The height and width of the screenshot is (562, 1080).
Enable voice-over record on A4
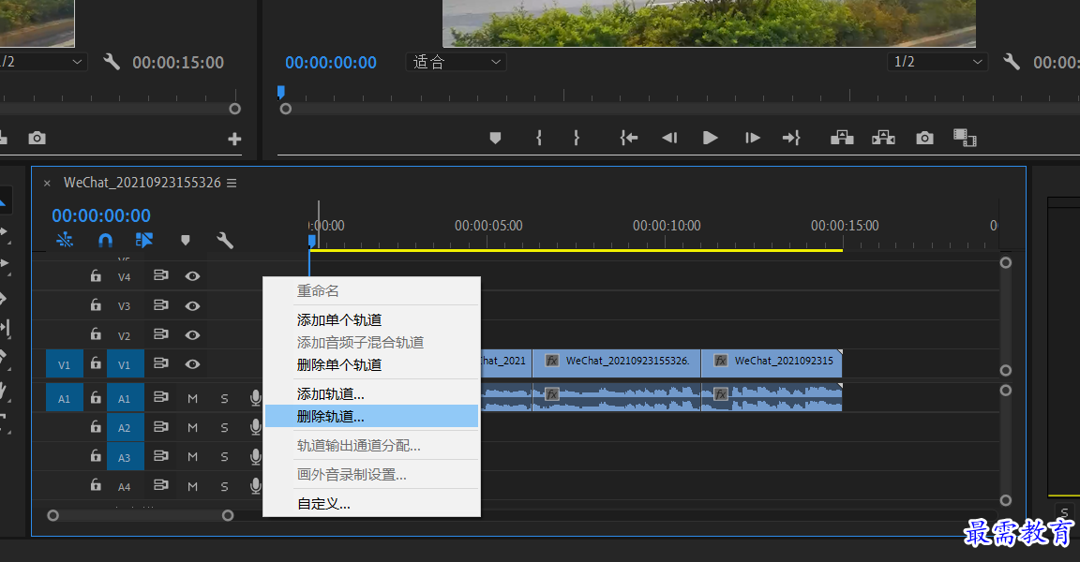click(x=256, y=485)
